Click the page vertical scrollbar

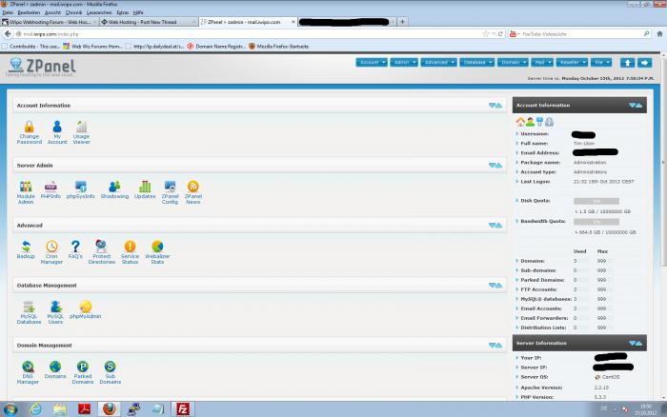coord(663,162)
